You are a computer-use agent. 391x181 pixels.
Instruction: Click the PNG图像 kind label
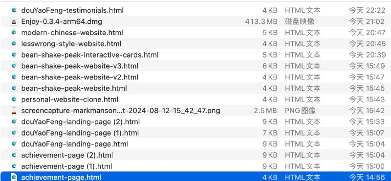point(301,110)
